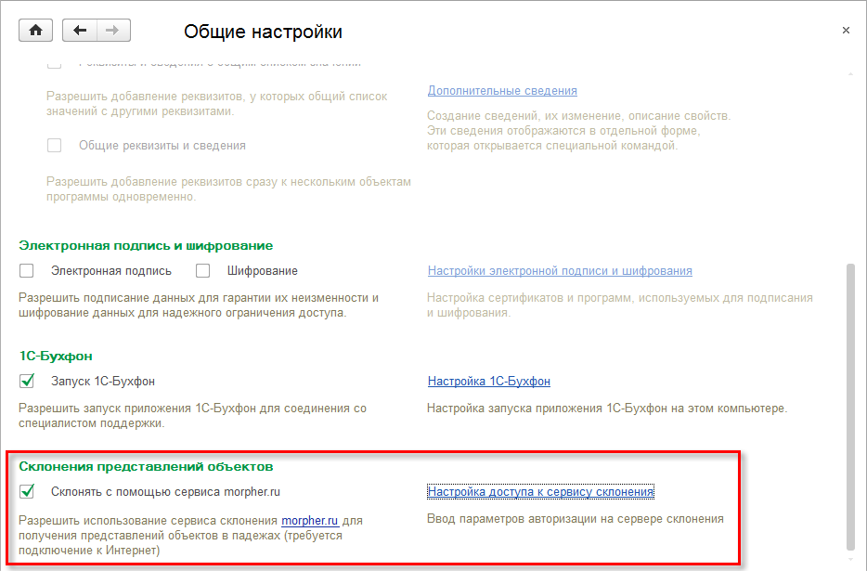Follow the morpher.ru hyperlink in description
Viewport: 867px width, 571px height.
tap(310, 521)
